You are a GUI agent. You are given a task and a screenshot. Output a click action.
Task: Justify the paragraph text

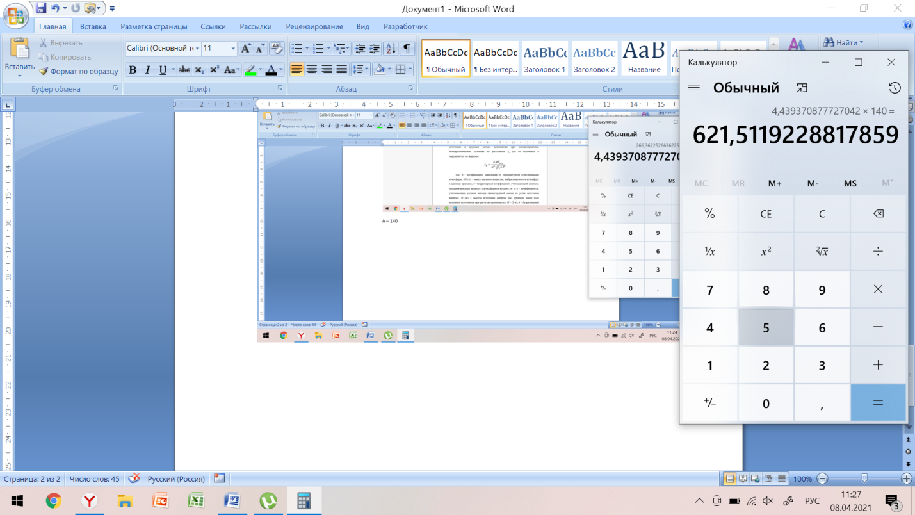(341, 70)
